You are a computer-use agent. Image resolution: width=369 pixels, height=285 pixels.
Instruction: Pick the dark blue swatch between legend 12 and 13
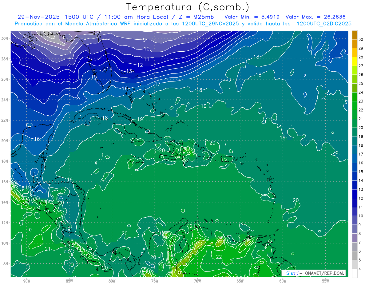[x=355, y=194]
